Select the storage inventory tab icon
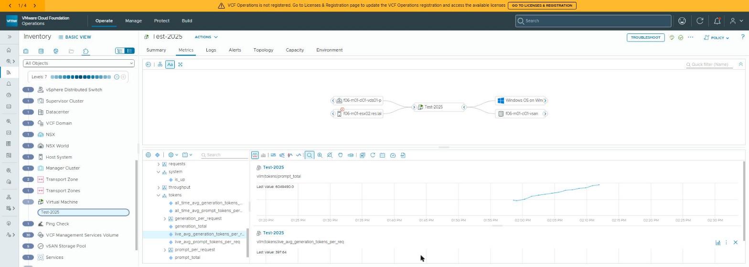The image size is (749, 267). point(41,51)
